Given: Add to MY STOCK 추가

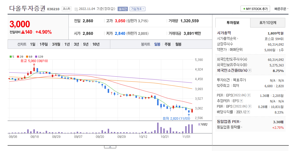Looking at the screenshot, I should (x=255, y=9).
